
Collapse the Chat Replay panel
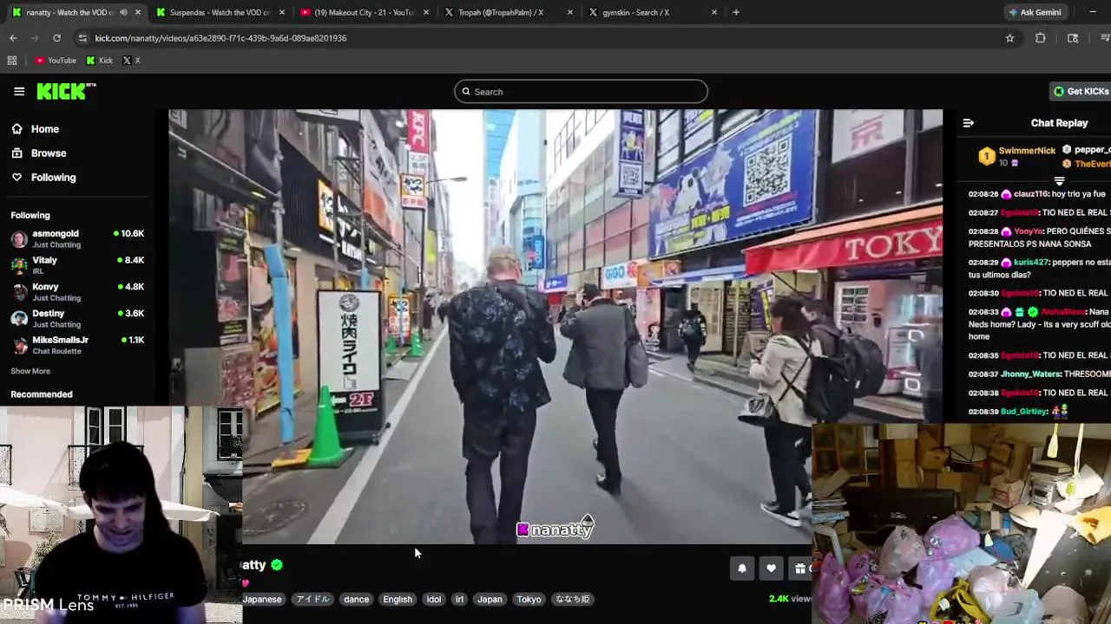[968, 123]
